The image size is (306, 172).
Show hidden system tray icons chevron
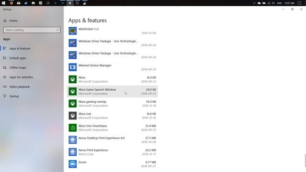[254, 3]
